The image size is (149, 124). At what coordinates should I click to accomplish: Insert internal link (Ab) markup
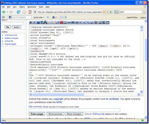38,22
